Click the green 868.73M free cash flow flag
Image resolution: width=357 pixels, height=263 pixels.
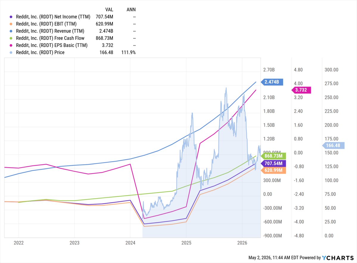pos(273,156)
